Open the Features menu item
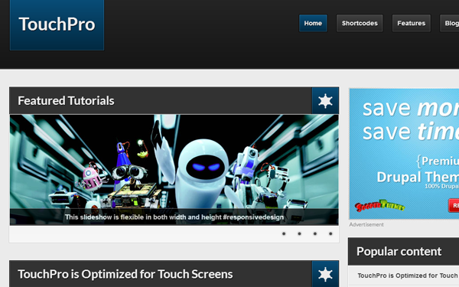The image size is (459, 287). [x=412, y=23]
